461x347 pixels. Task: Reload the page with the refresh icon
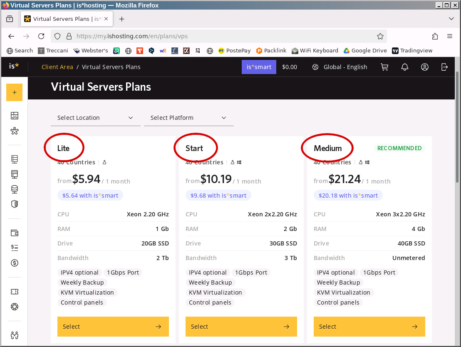click(41, 36)
